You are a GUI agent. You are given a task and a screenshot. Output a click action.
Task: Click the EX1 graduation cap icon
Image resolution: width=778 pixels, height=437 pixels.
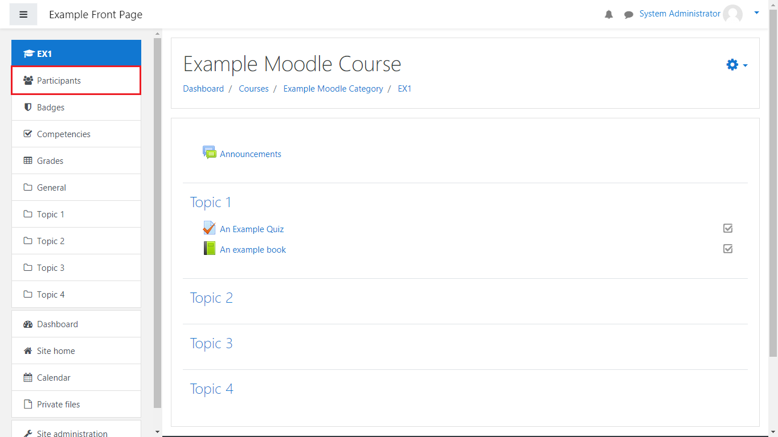pos(28,53)
